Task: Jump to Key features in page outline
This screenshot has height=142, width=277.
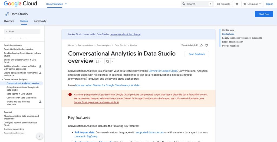Action: tap(228, 34)
